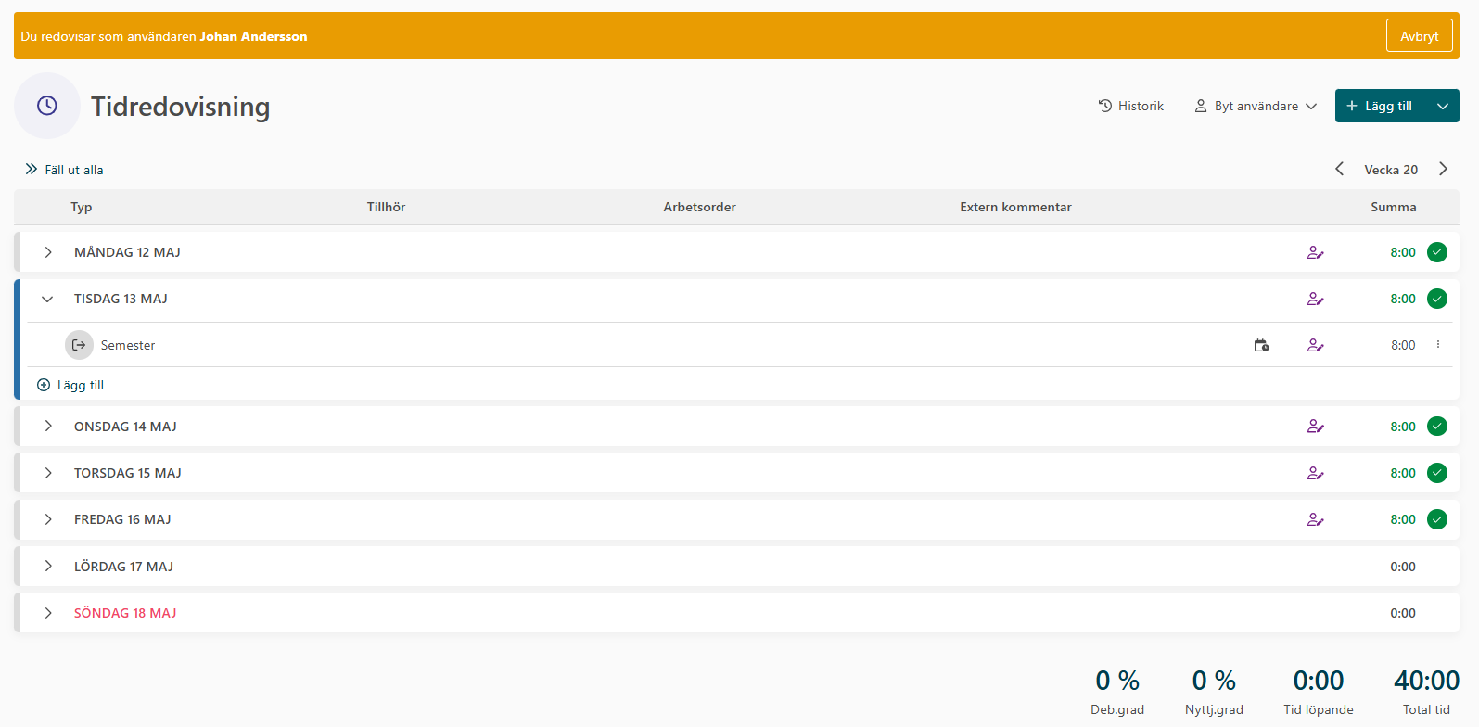Click user-edit icon on Fredag 16 maj
Viewport: 1479px width, 727px height.
tap(1315, 519)
